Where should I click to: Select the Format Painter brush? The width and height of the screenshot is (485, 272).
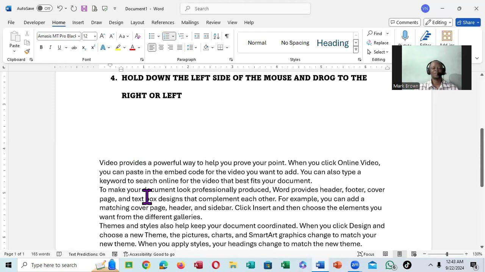[x=27, y=51]
